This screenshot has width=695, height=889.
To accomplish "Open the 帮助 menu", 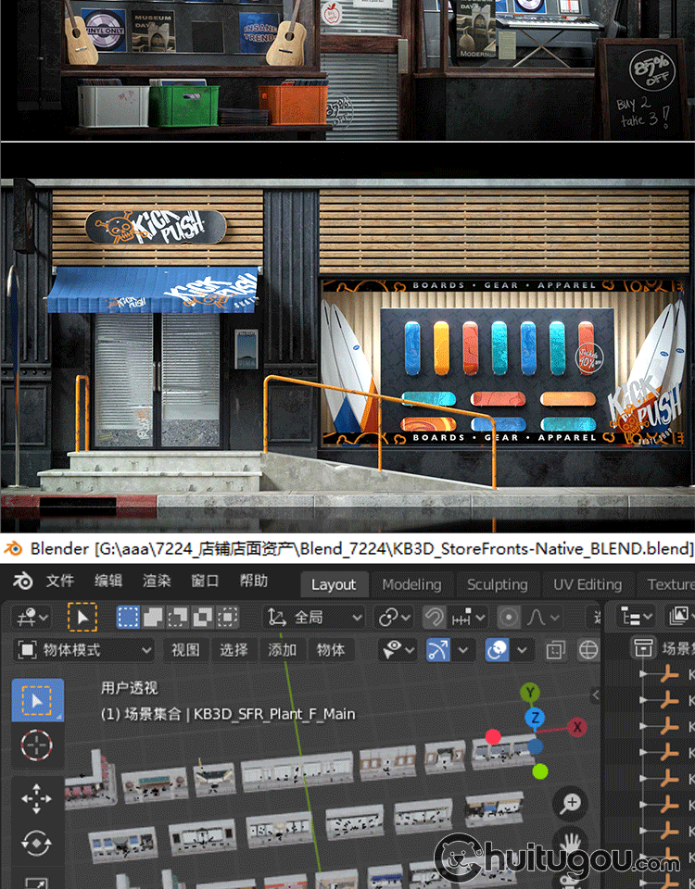I will pyautogui.click(x=253, y=582).
